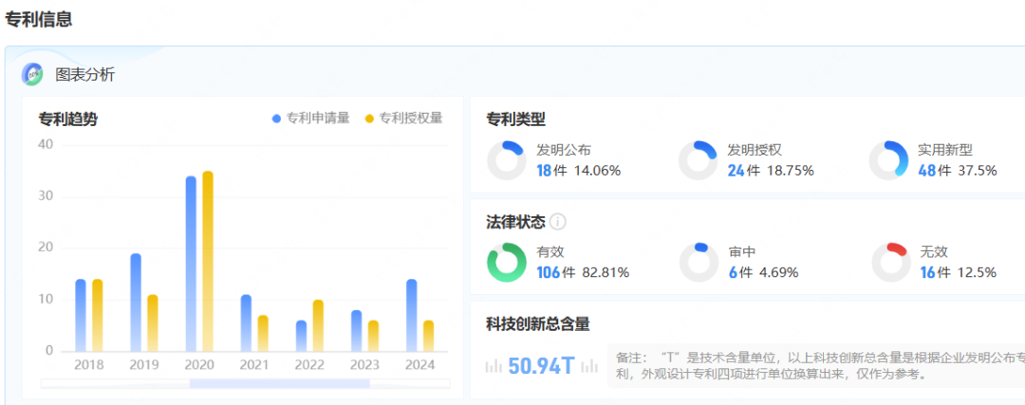Select the 专利信息 section heading
Image resolution: width=1025 pixels, height=405 pixels.
click(x=39, y=19)
